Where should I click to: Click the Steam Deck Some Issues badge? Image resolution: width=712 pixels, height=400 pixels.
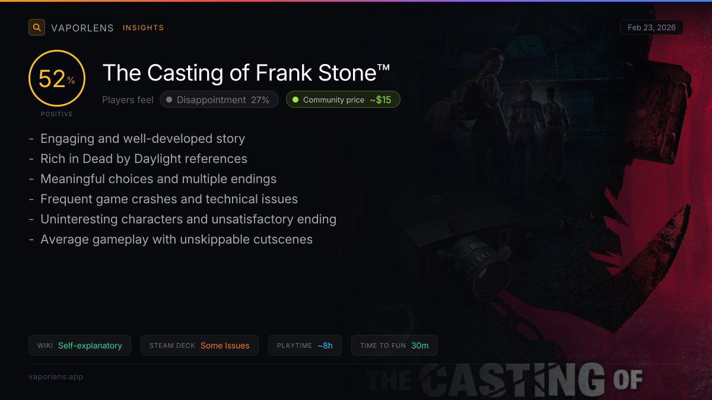[x=199, y=345]
